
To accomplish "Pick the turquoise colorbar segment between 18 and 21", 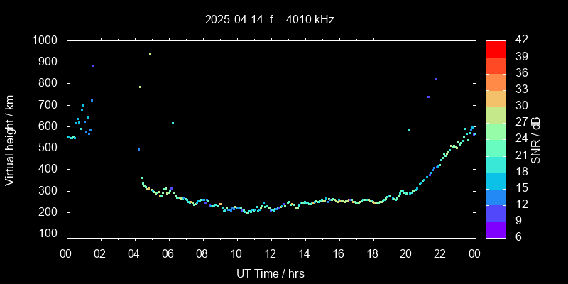I will pyautogui.click(x=496, y=164).
